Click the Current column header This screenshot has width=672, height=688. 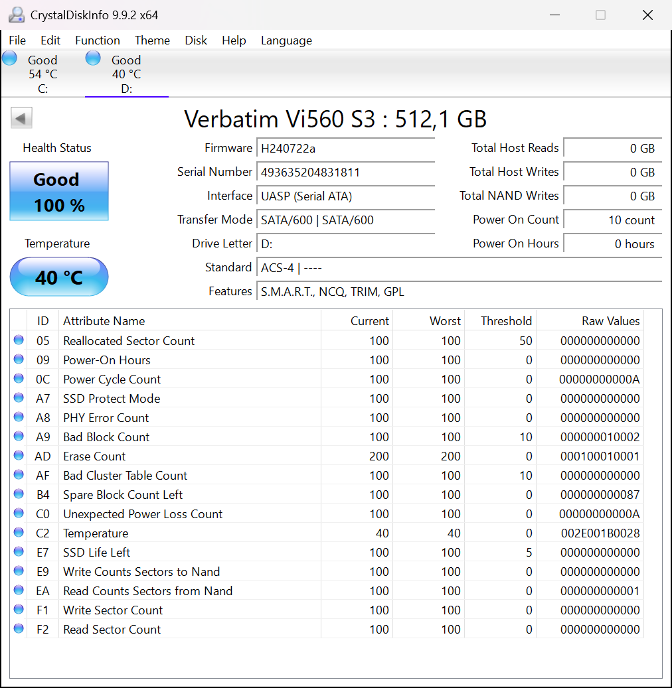coord(357,320)
